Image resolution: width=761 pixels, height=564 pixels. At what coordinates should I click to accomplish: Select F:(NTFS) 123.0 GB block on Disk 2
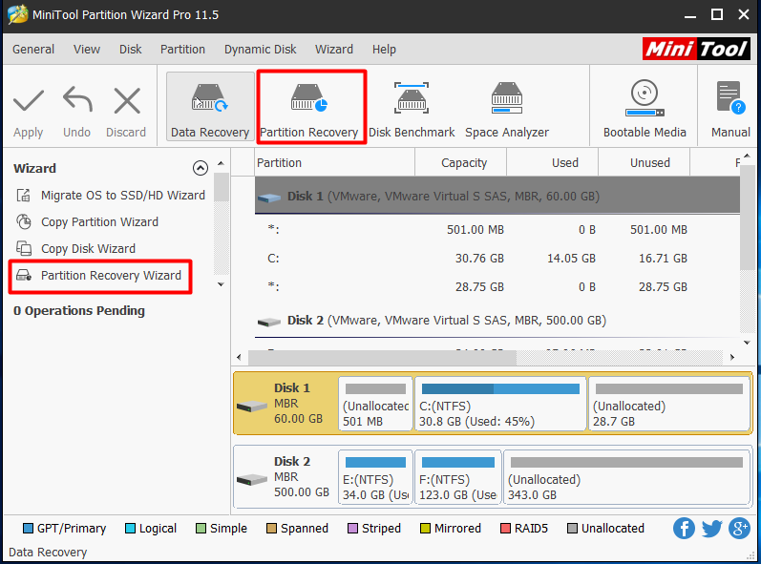[457, 478]
